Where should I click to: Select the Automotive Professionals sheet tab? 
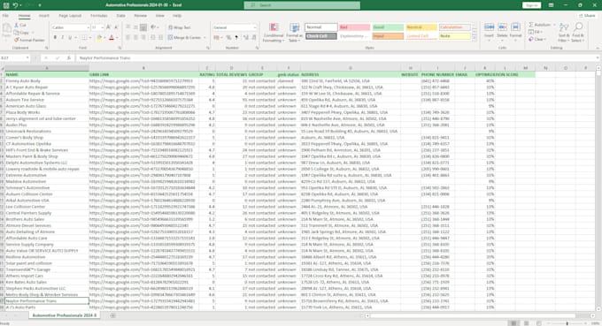pos(64,315)
